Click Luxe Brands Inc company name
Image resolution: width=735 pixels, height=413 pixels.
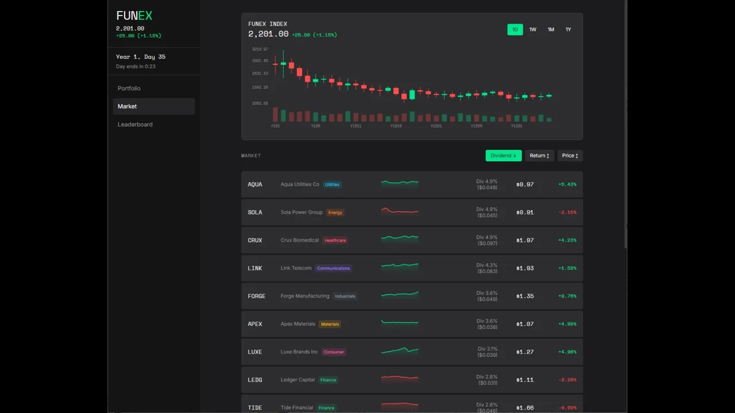coord(299,352)
